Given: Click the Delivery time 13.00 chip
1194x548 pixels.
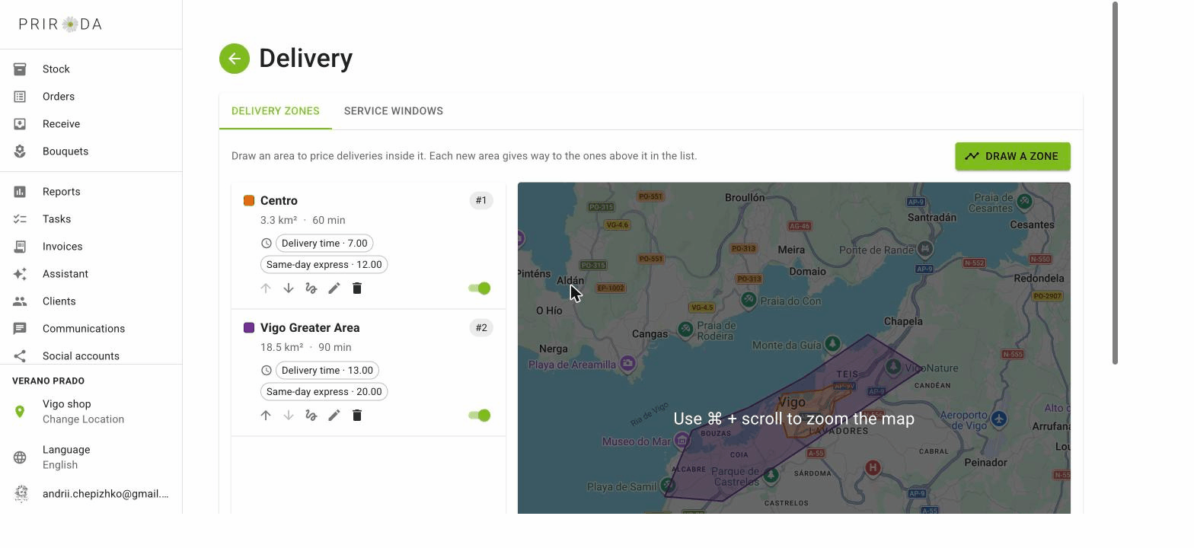Looking at the screenshot, I should pos(327,371).
